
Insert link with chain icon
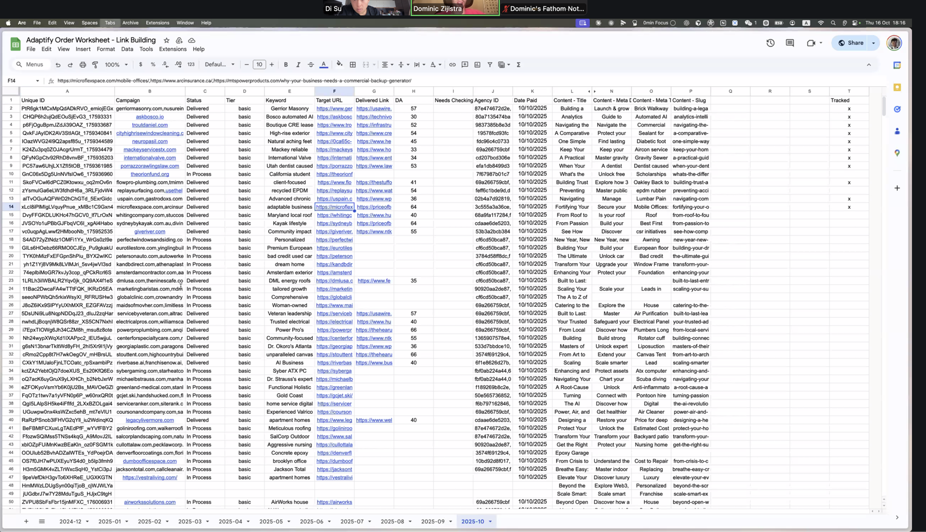click(x=452, y=65)
